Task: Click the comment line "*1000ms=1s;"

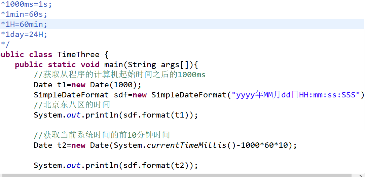Action: pos(26,4)
